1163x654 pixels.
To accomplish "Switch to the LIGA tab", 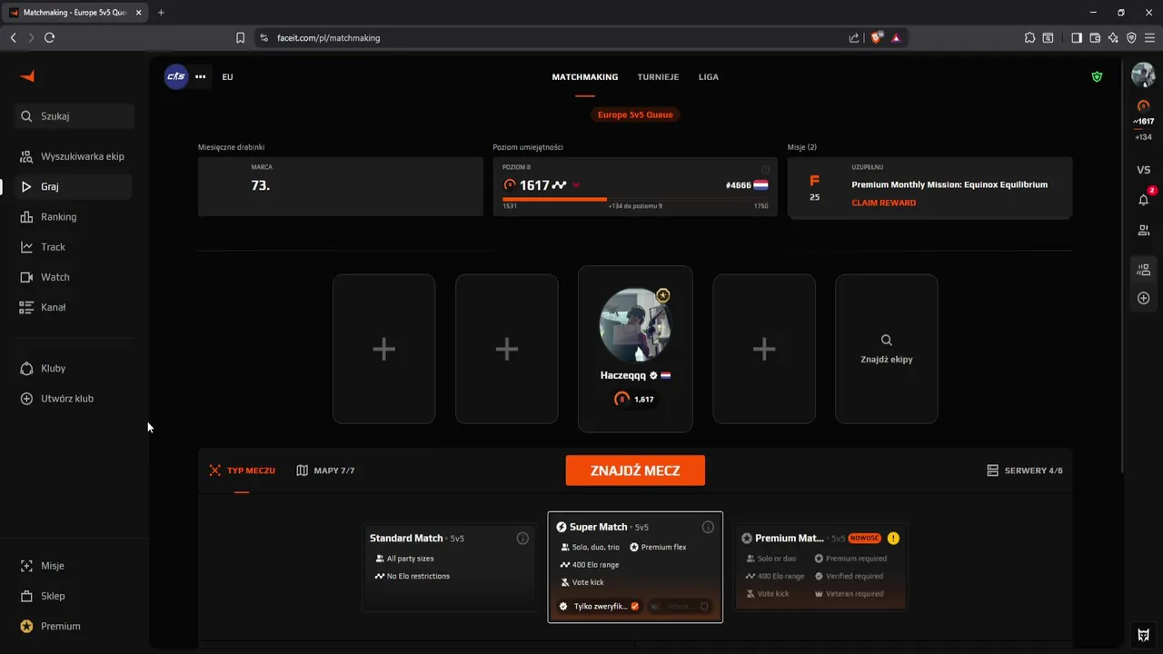I will (x=709, y=77).
